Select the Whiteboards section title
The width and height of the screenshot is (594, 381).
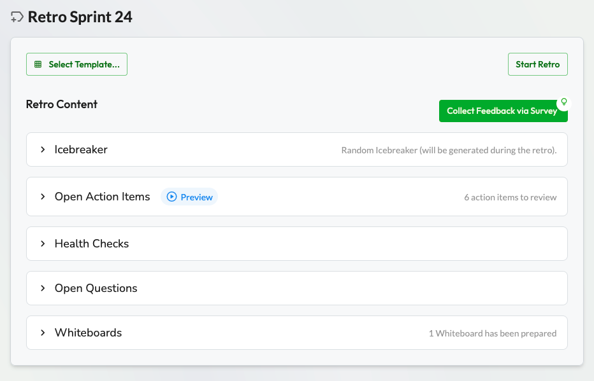88,333
